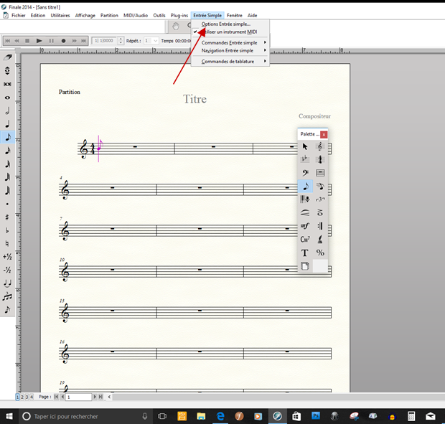The width and height of the screenshot is (445, 424).
Task: Choose the Smart Shape slur tool
Action: pos(305,212)
